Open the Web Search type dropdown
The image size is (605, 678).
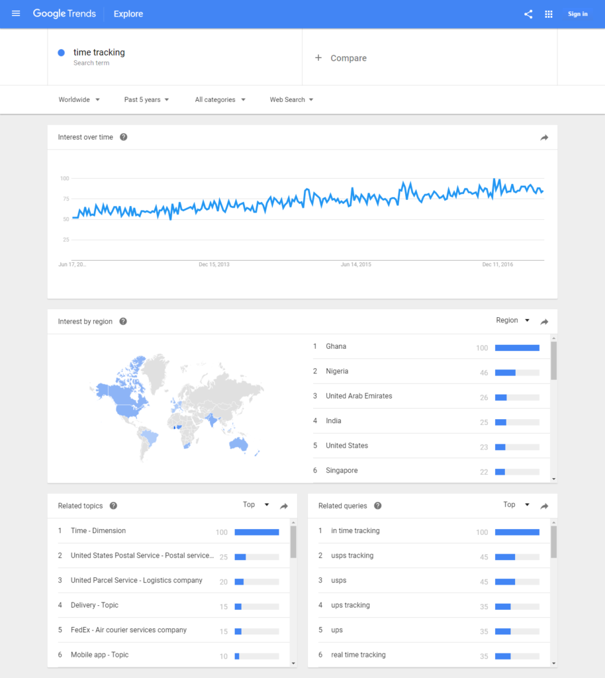pyautogui.click(x=292, y=99)
